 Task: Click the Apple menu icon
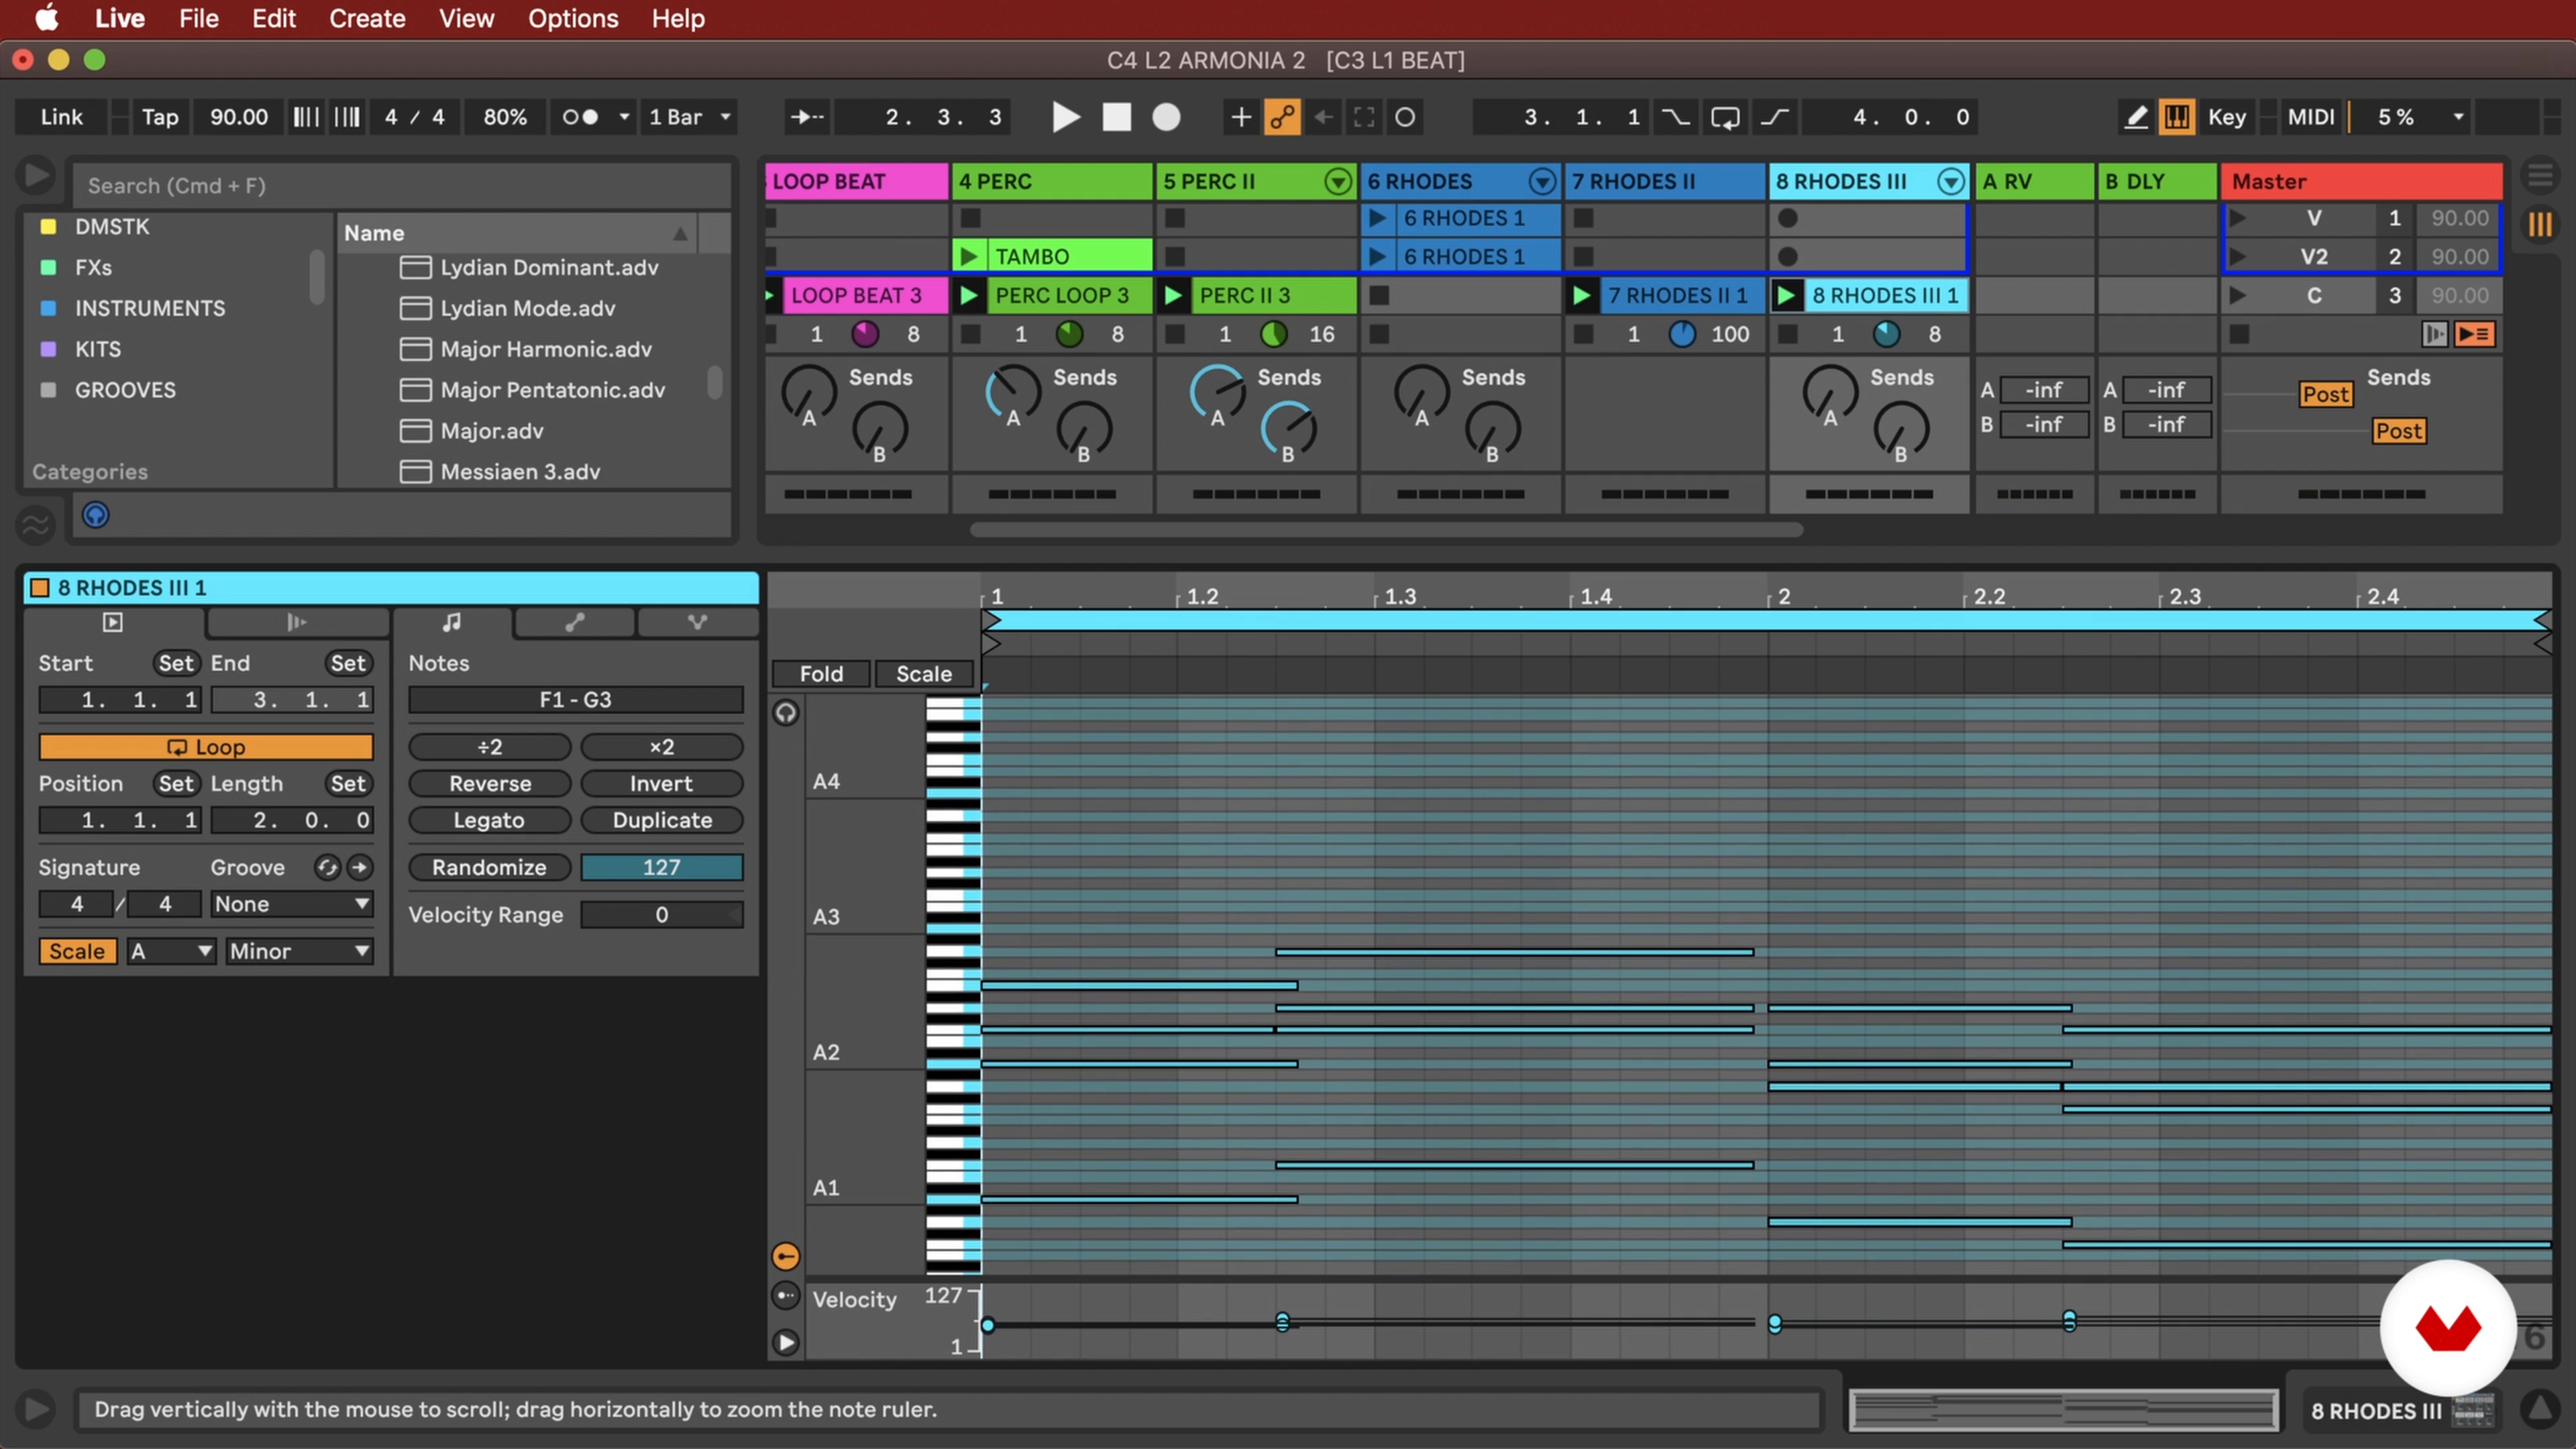coord(46,18)
